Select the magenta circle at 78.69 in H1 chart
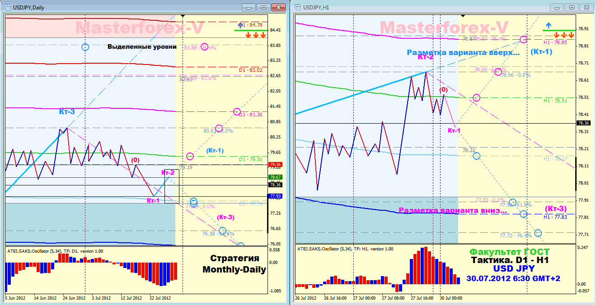This screenshot has height=305, width=596. pos(498,72)
